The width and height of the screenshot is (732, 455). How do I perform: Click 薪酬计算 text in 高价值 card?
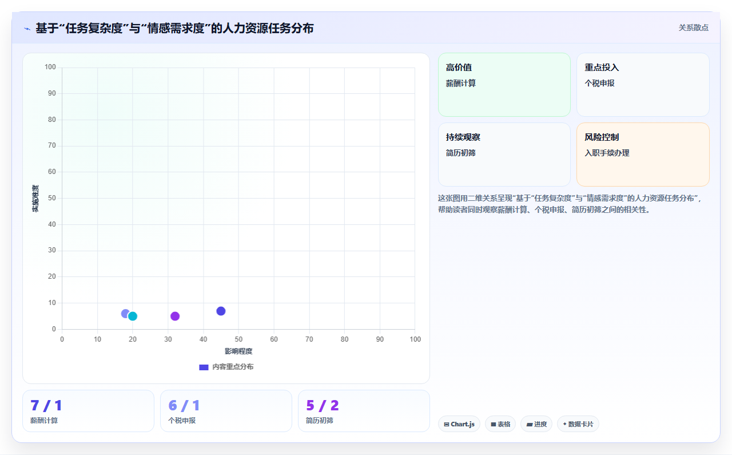(x=461, y=83)
